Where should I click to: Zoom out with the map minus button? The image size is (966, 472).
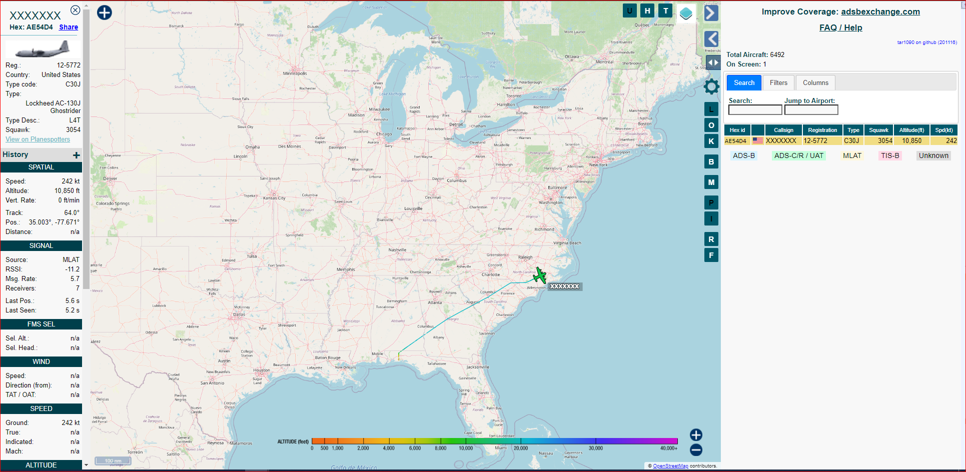[x=696, y=450]
